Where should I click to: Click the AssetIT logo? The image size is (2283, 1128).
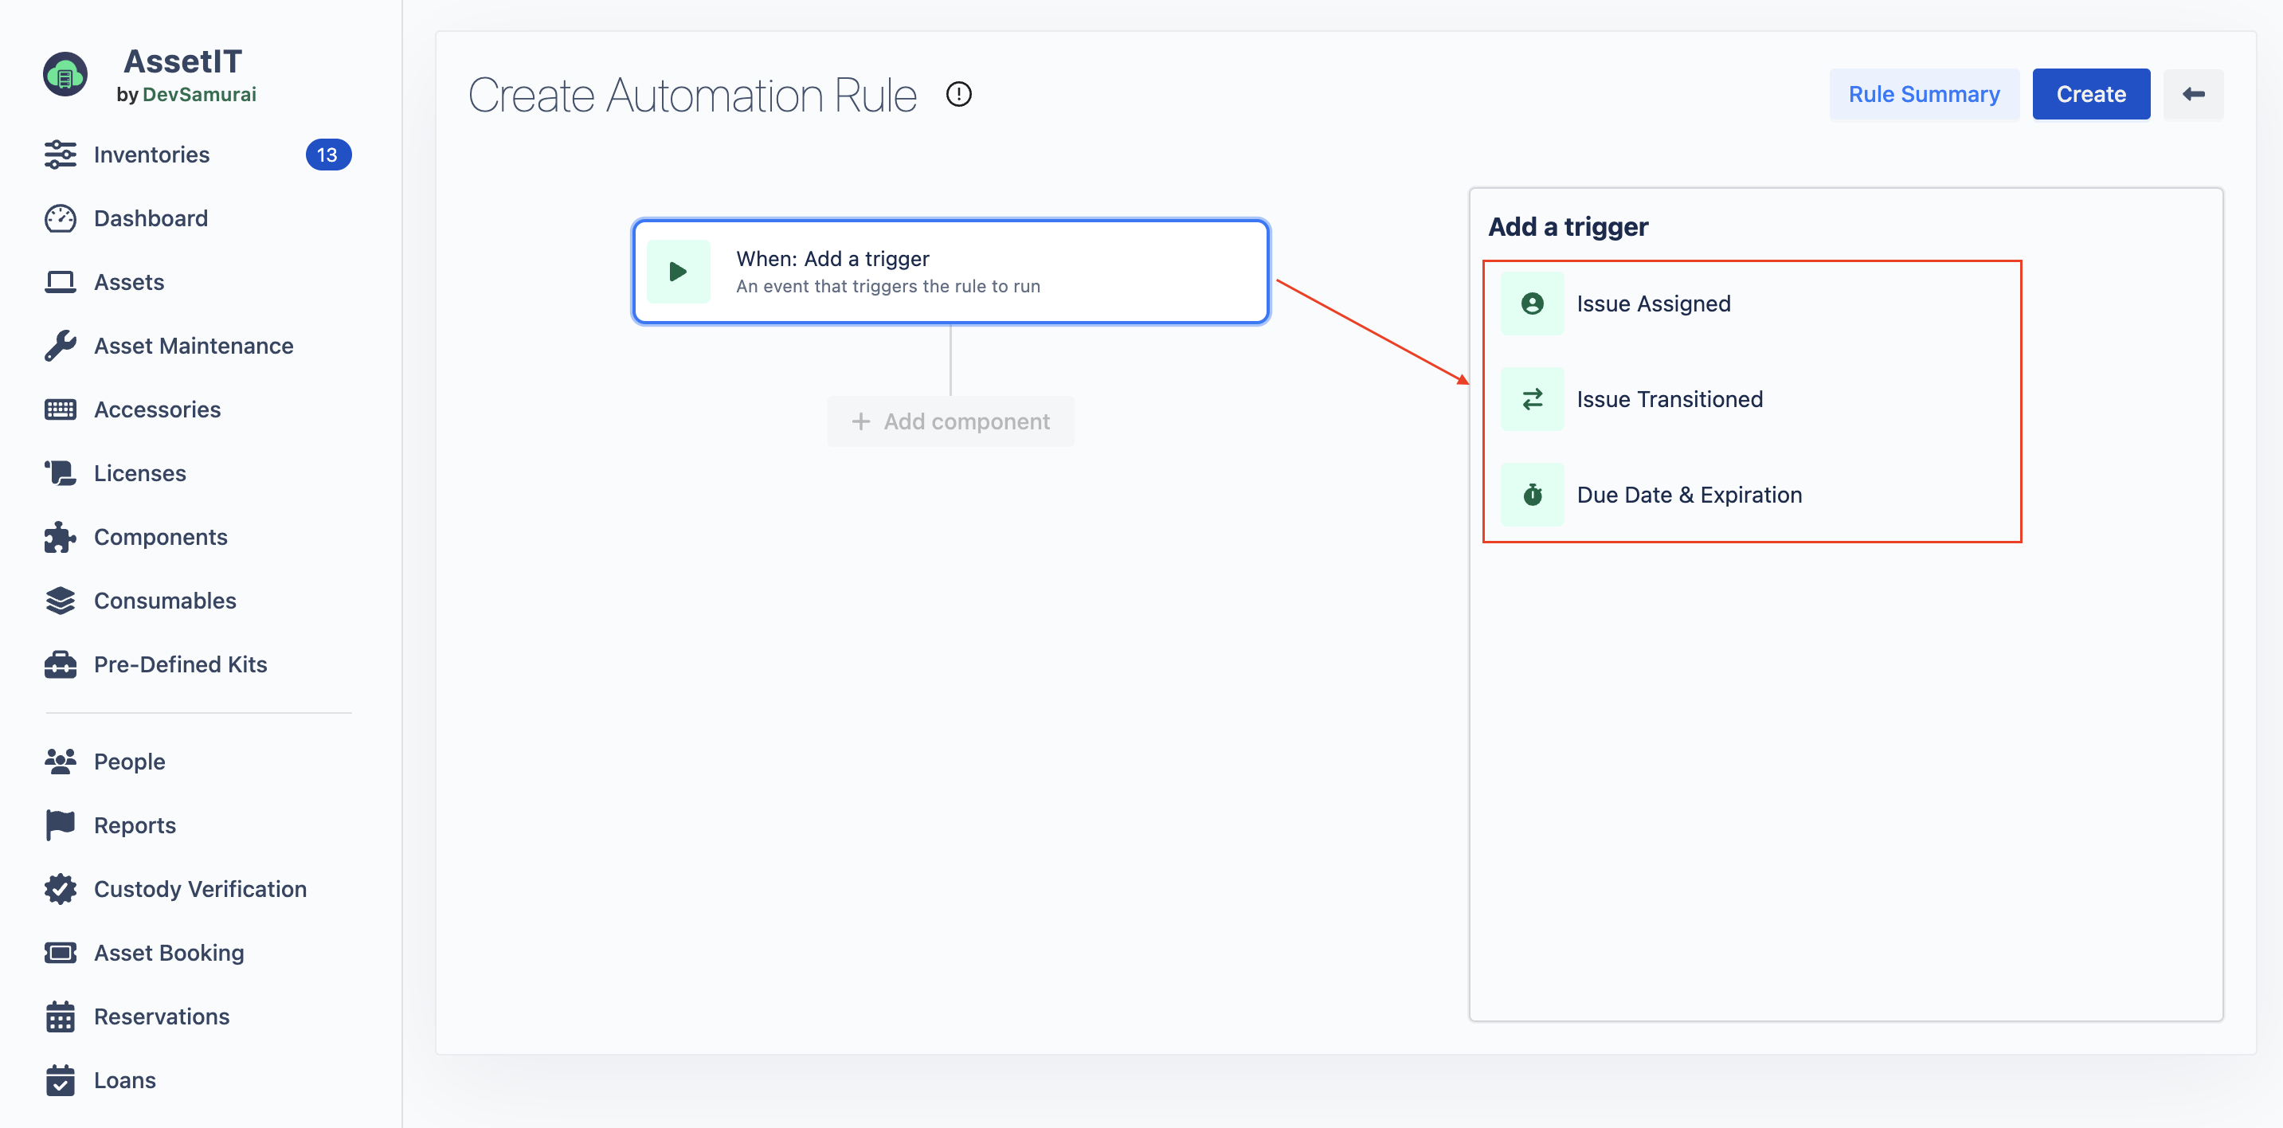click(65, 74)
